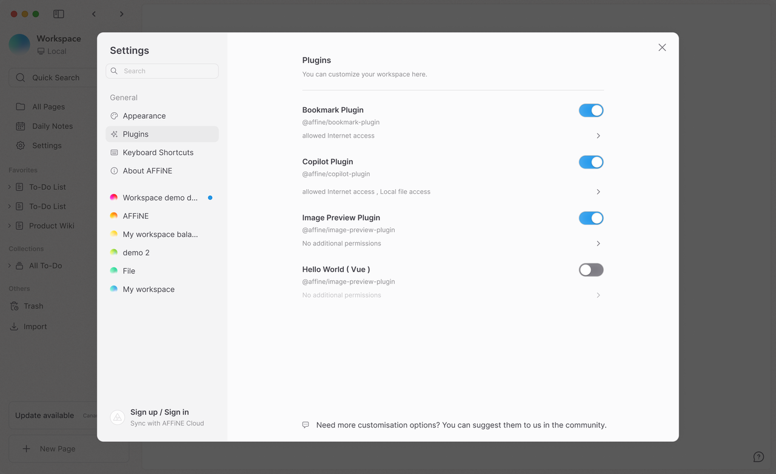Open the All To-Do collection
Screen dimensions: 776x474
(x=45, y=265)
